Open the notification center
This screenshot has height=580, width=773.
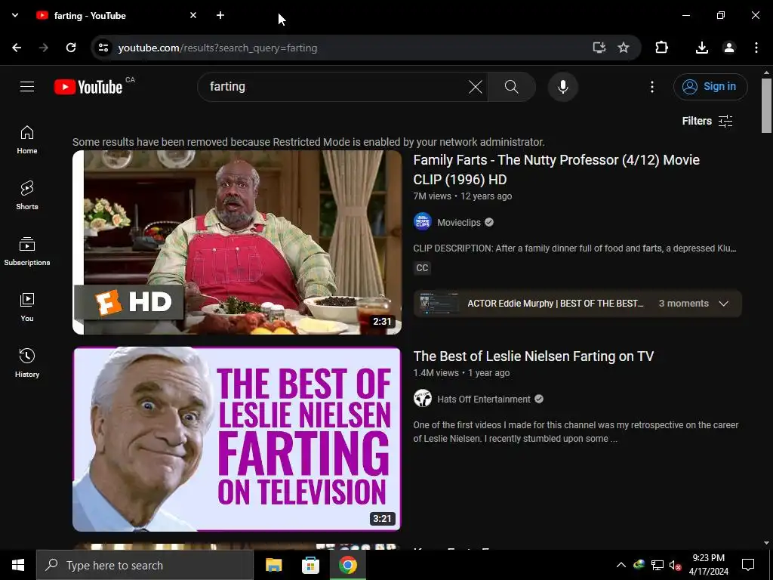click(x=748, y=565)
